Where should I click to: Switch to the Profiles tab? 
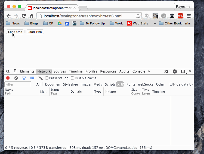[91, 71]
